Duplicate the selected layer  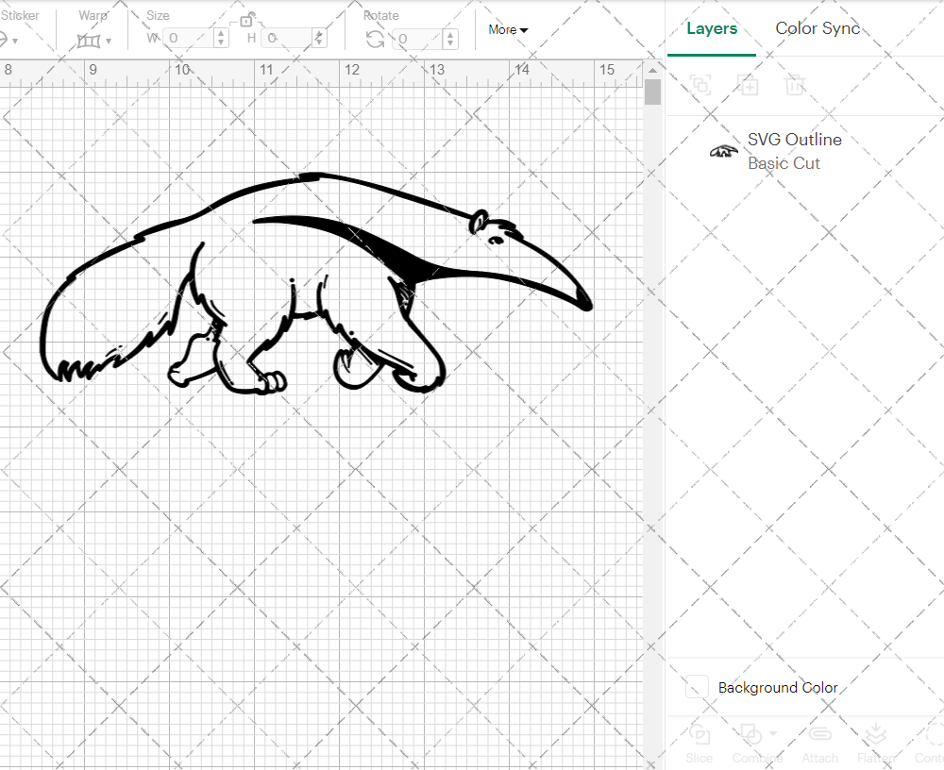(x=749, y=86)
